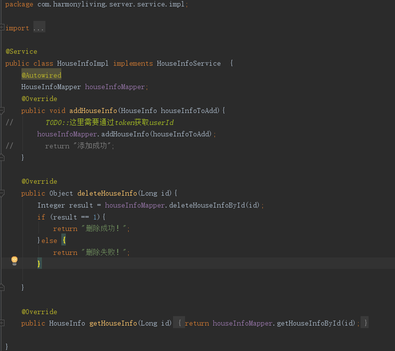This screenshot has width=395, height=351.
Task: Click the final closing brace of the class
Action: (6, 347)
